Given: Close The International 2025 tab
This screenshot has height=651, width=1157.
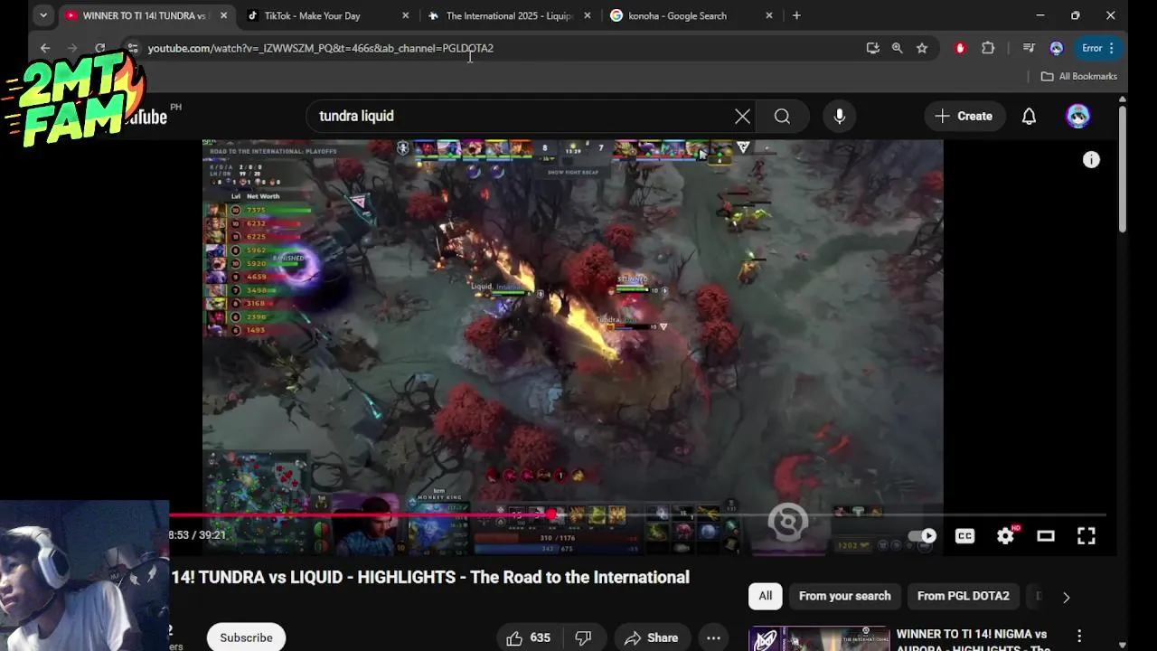Looking at the screenshot, I should [x=588, y=15].
